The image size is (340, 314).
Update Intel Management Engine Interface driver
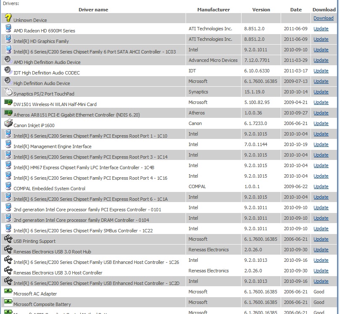tap(321, 144)
